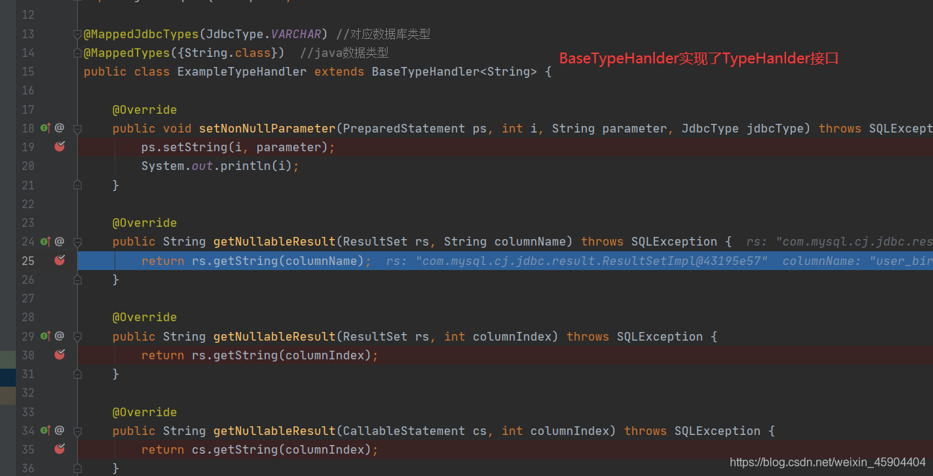Viewport: 933px width, 476px height.
Task: Click the closing fold marker on line 36
Action: pos(77,469)
